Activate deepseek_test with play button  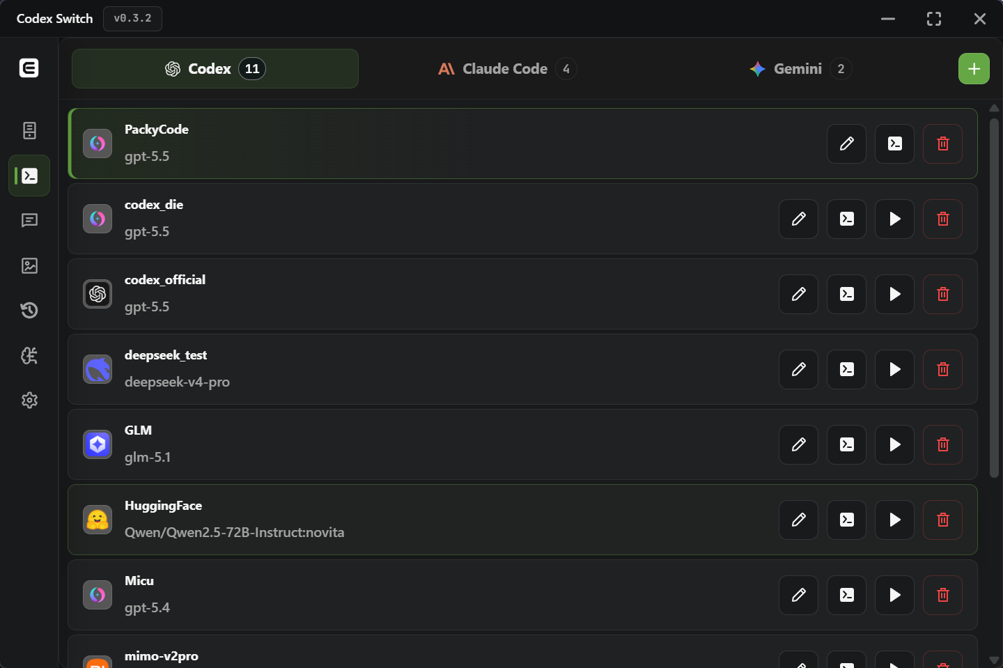(x=894, y=369)
